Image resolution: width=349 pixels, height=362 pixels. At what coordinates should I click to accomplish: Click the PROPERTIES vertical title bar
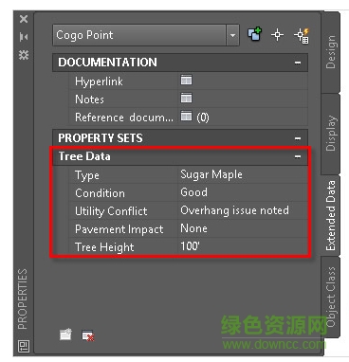tap(23, 299)
